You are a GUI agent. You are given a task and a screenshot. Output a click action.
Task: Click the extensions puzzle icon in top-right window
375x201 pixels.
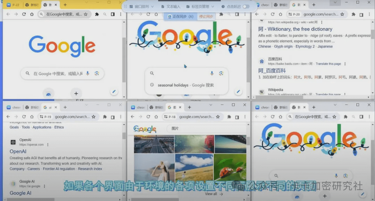tap(353, 14)
